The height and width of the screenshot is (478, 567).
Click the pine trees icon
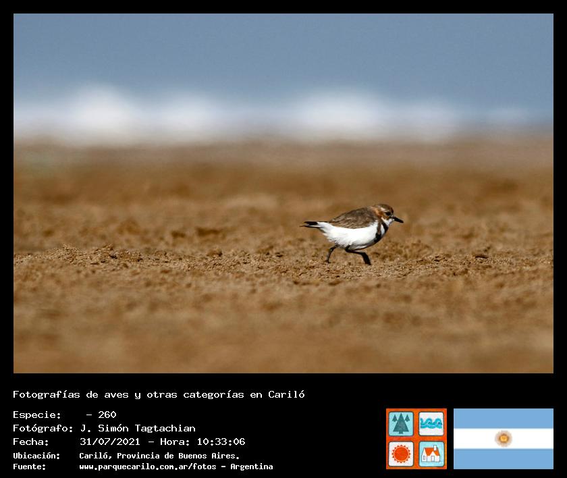(x=401, y=424)
